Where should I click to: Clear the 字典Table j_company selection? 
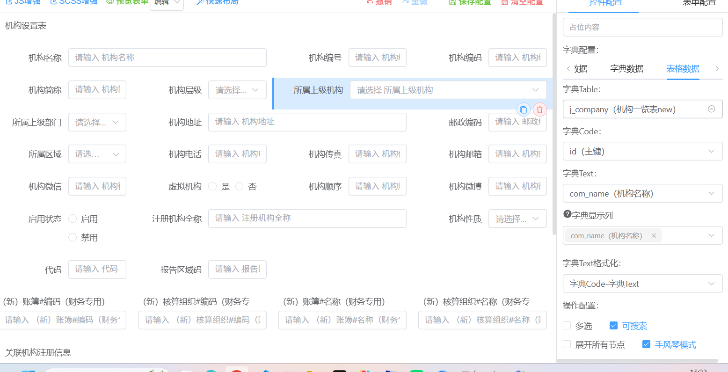pyautogui.click(x=711, y=109)
